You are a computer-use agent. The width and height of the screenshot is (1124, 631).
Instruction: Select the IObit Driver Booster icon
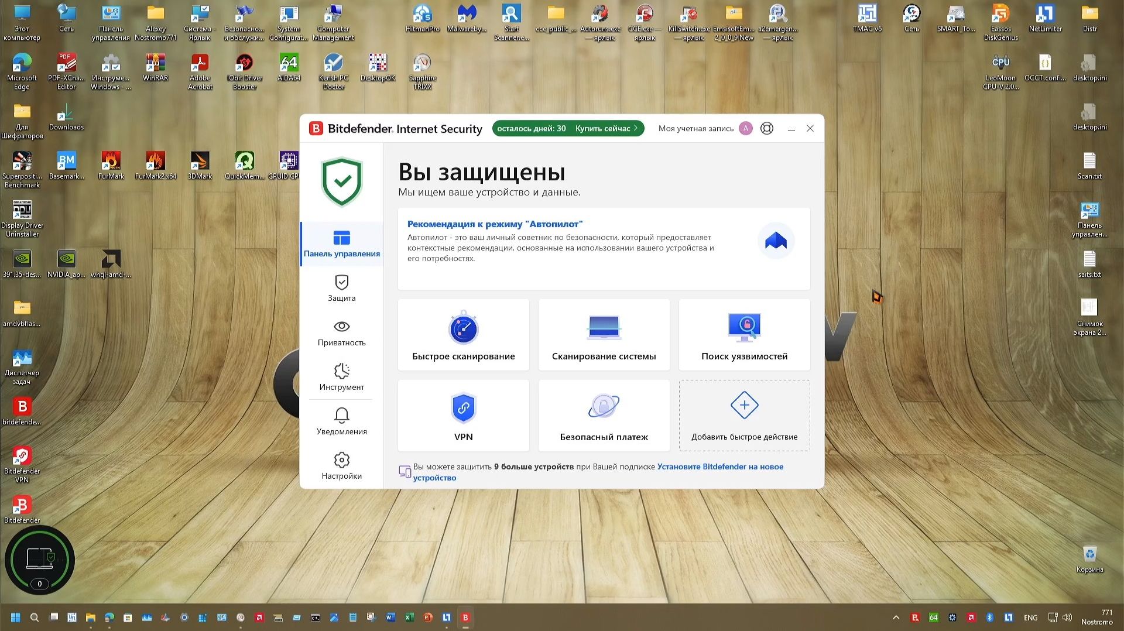tap(245, 73)
